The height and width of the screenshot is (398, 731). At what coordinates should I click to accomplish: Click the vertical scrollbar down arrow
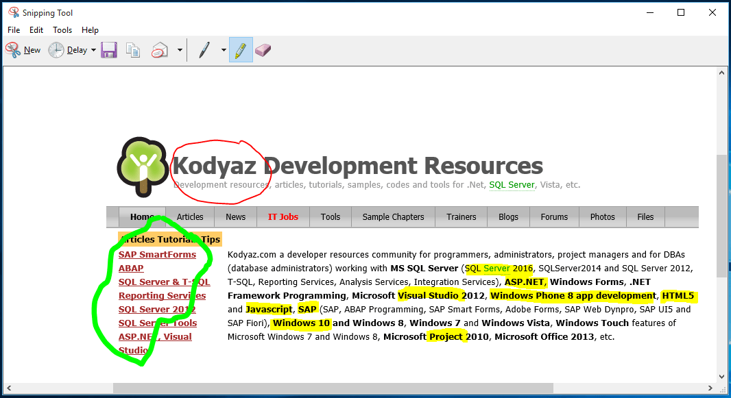[x=721, y=377]
